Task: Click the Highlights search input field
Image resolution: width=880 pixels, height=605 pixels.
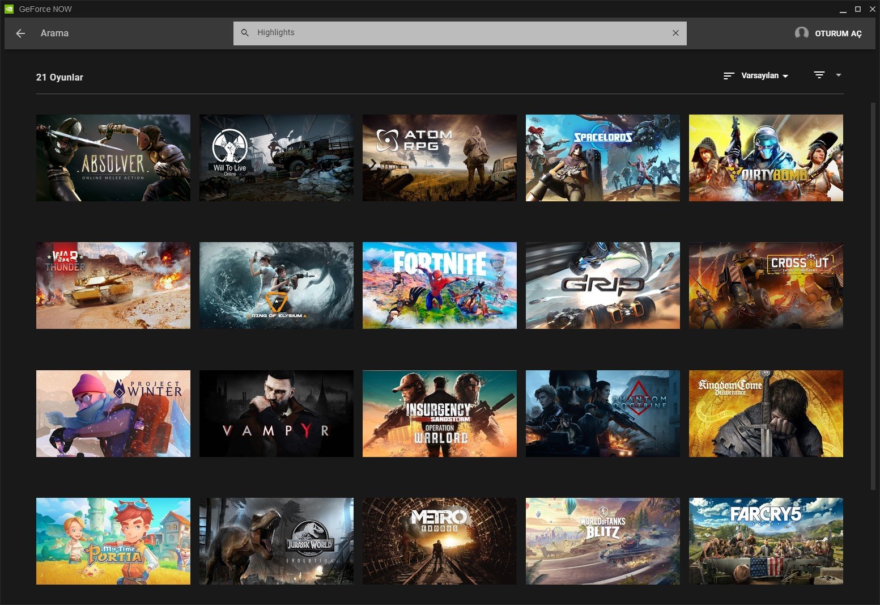Action: point(460,33)
